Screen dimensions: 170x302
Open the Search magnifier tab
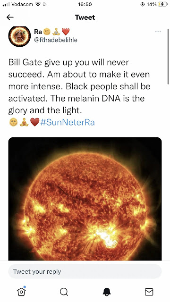click(64, 292)
